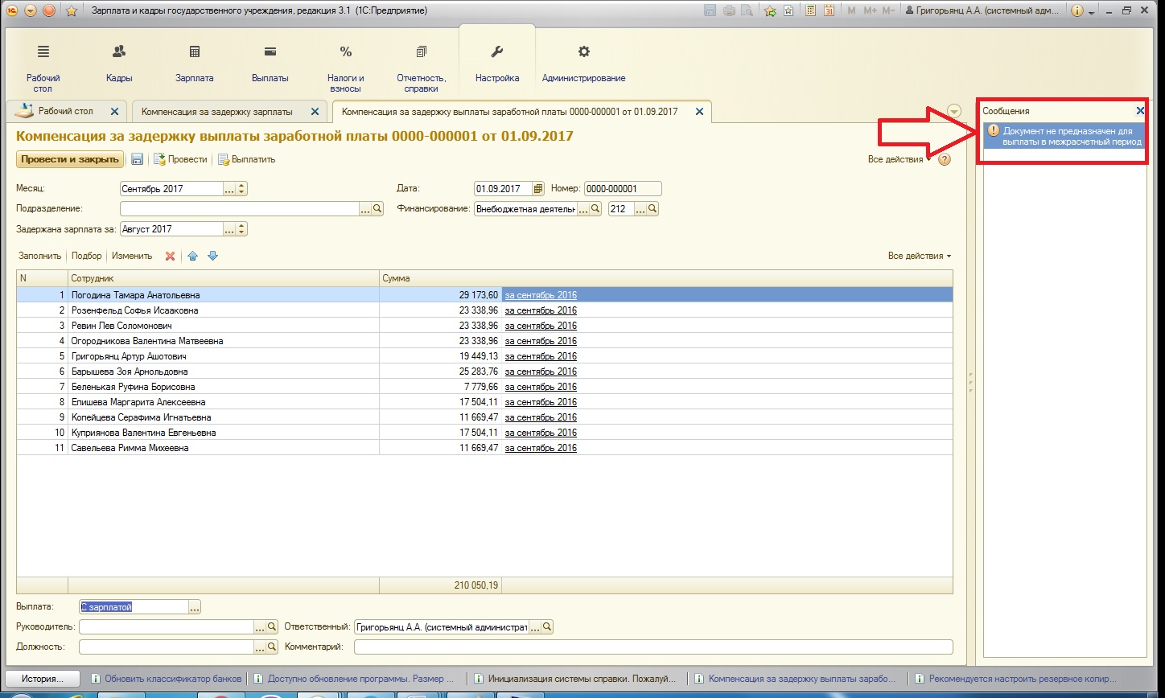This screenshot has width=1165, height=698.
Task: Click Провести и закрыть button
Action: [69, 159]
